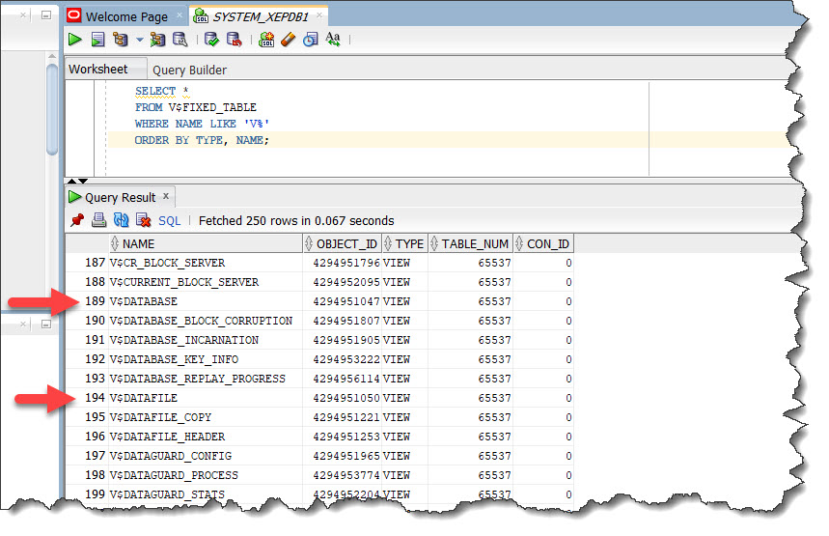Open SQL History icon
The width and height of the screenshot is (829, 536).
pos(311,40)
